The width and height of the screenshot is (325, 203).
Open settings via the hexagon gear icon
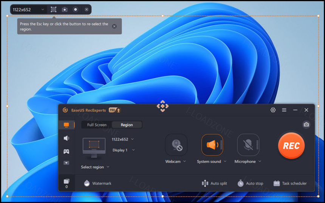[x=273, y=110]
